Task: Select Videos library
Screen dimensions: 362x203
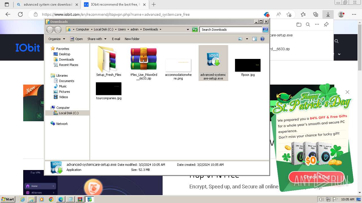Action: 63,97
